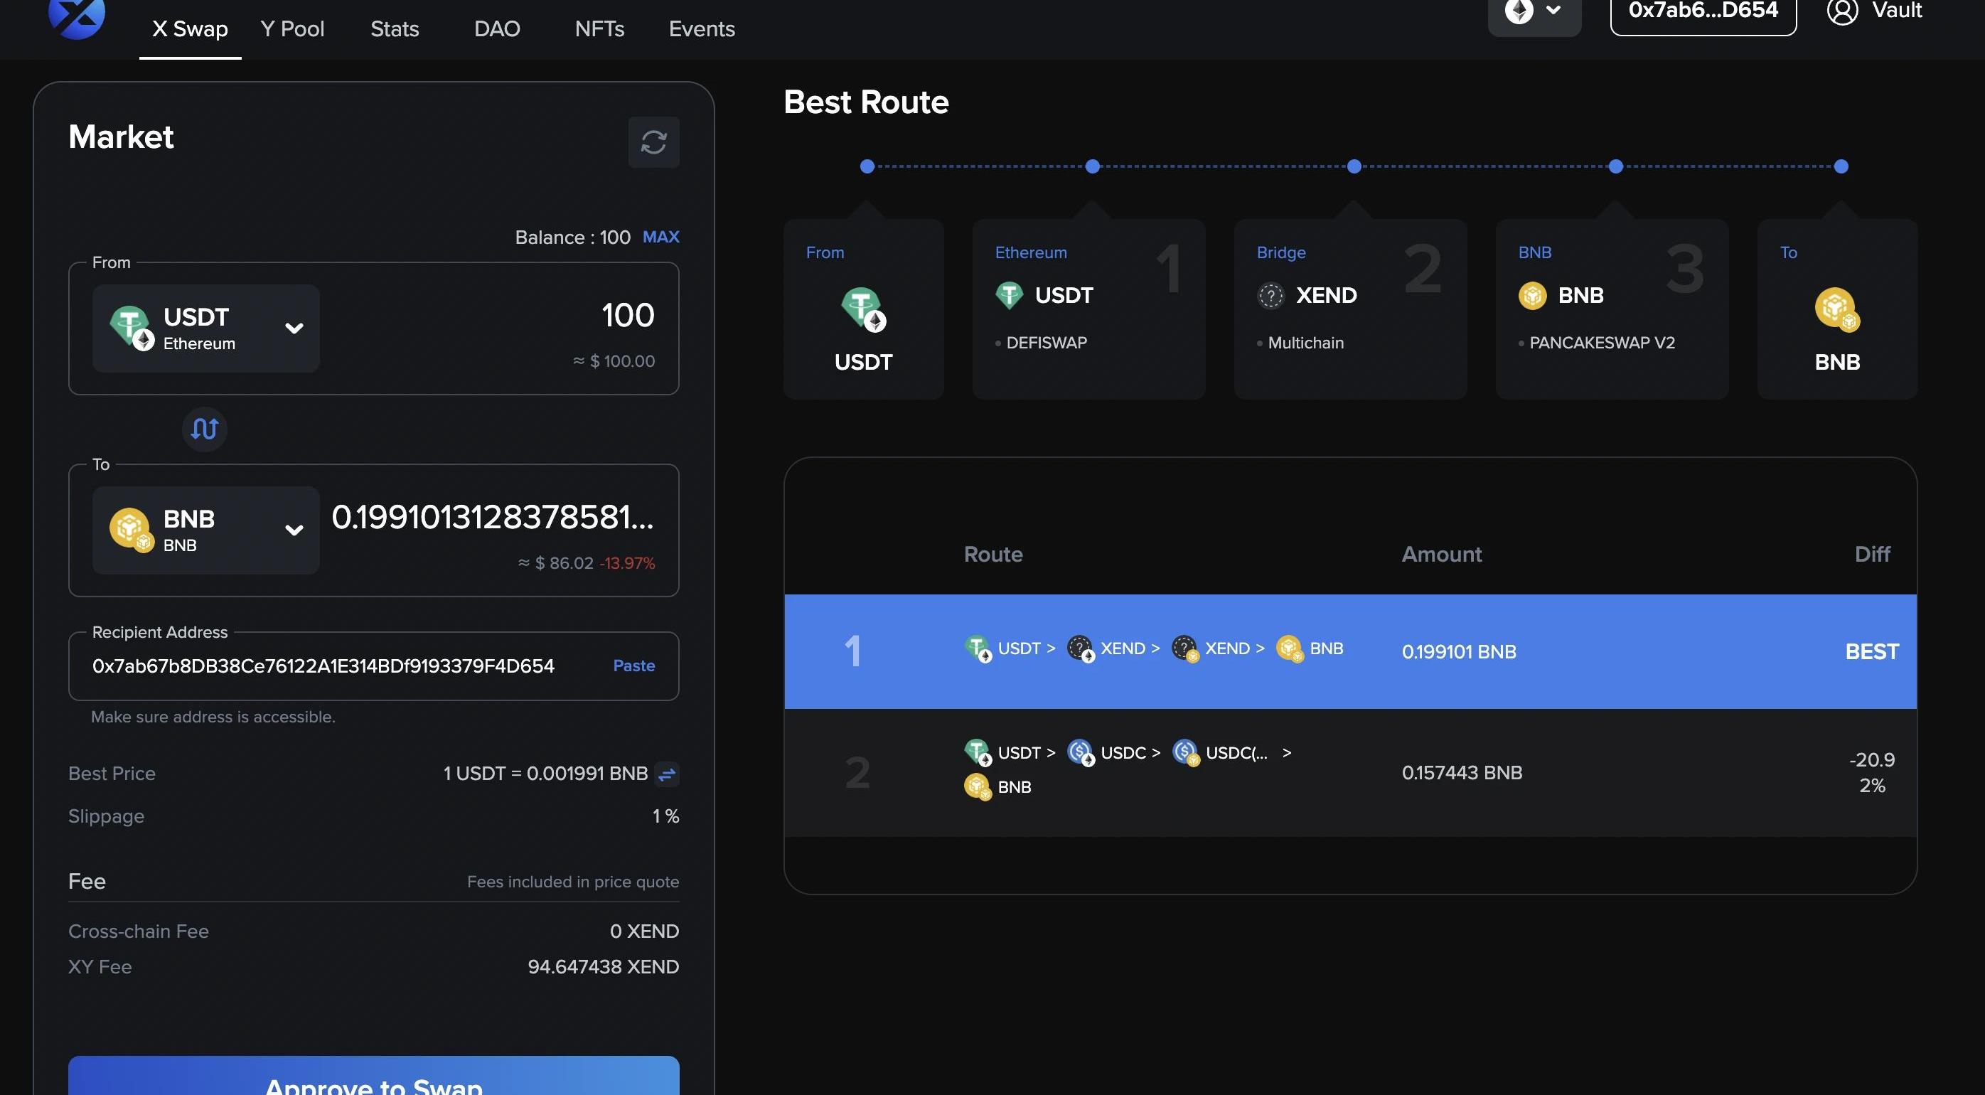Click Paste for recipient address
Screen dimensions: 1985x1095
point(633,666)
